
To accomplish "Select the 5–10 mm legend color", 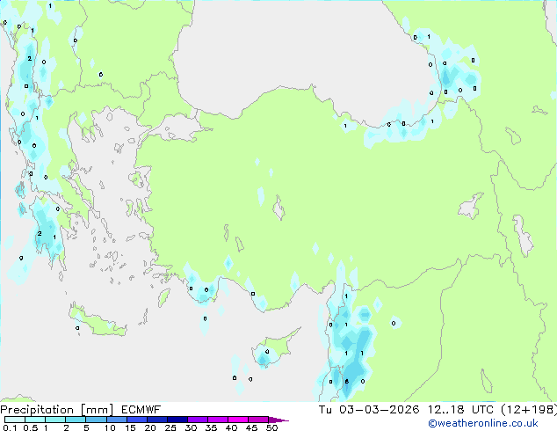I will tap(96, 420).
